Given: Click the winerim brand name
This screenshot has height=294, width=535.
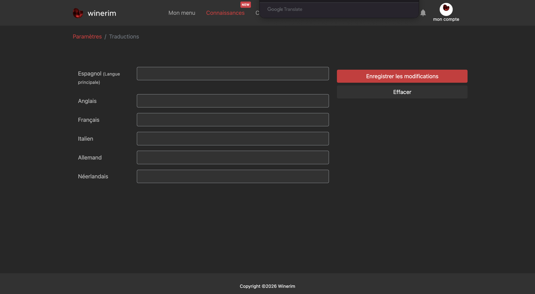Looking at the screenshot, I should [x=102, y=13].
